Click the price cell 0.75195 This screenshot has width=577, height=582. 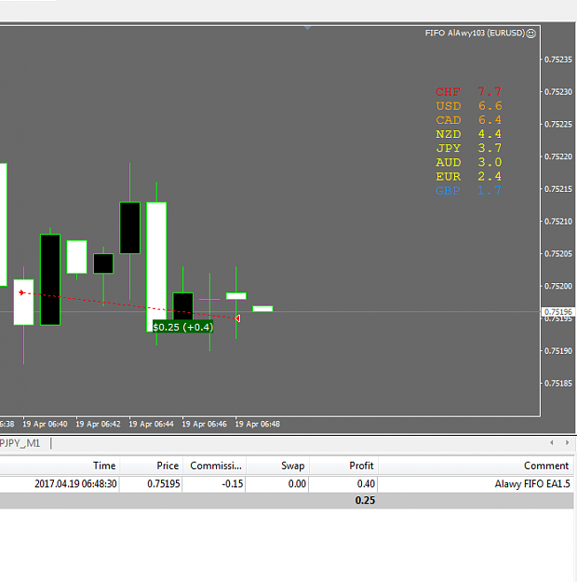click(x=164, y=483)
